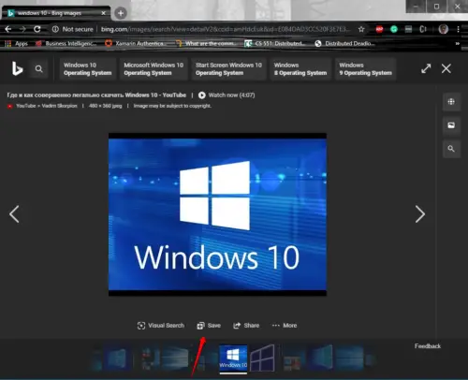Select Start Screen Windows 10 suggestion
This screenshot has height=380, width=468.
228,69
